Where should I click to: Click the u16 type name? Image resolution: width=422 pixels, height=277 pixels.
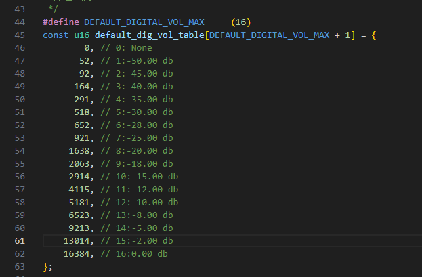coord(81,35)
